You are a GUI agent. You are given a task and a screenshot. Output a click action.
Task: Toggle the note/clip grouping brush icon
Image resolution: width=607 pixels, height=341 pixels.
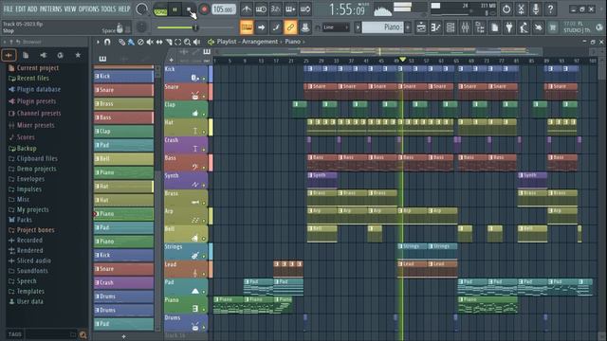point(276,27)
